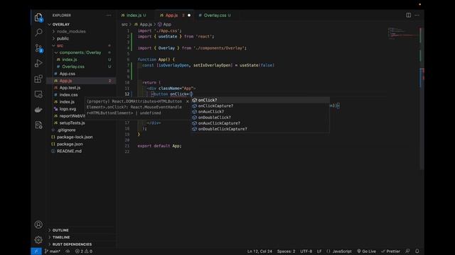Click src in the breadcrumb

pos(124,25)
